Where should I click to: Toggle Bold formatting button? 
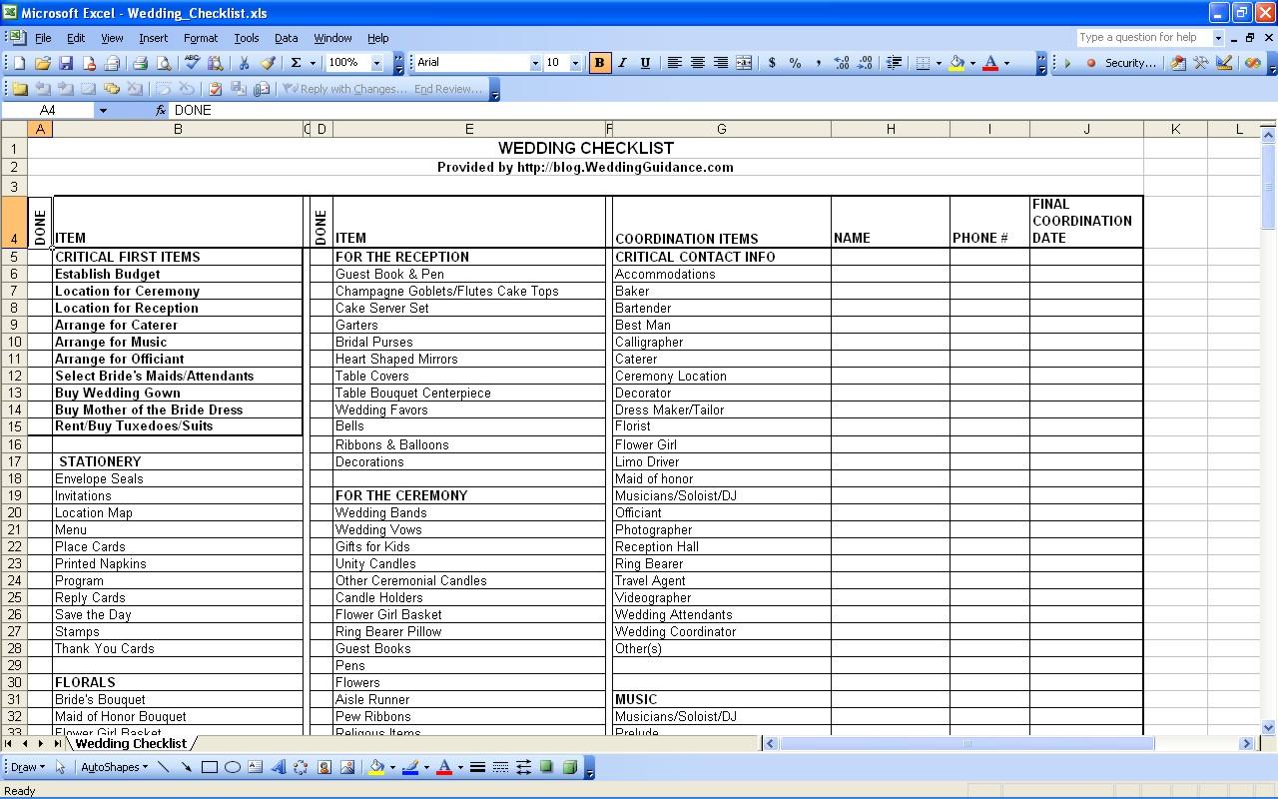pos(599,63)
